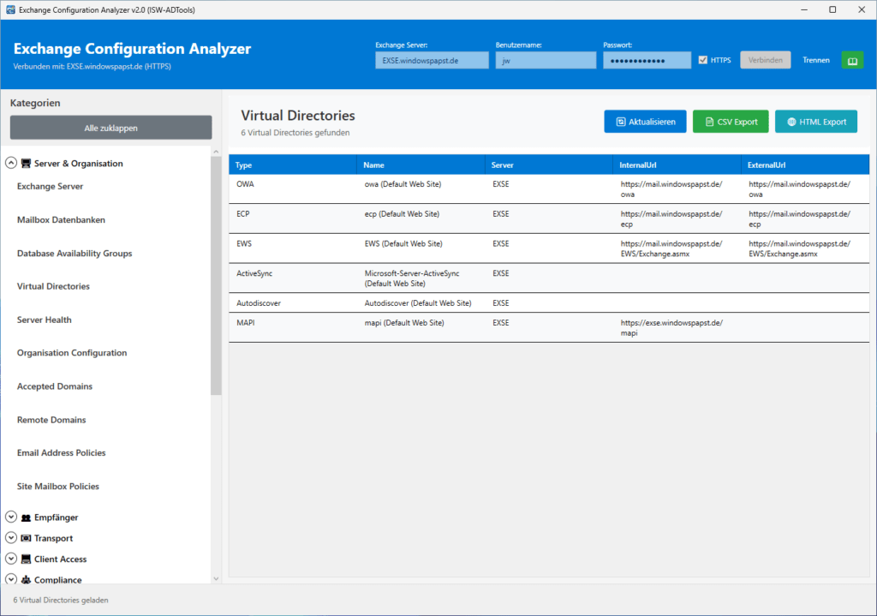Image resolution: width=877 pixels, height=616 pixels.
Task: Expand the Transport category
Action: 10,538
